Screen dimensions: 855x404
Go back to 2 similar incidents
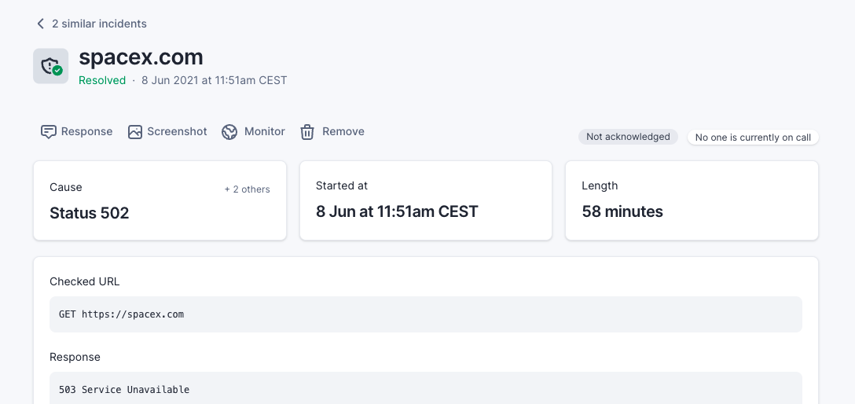pyautogui.click(x=99, y=24)
